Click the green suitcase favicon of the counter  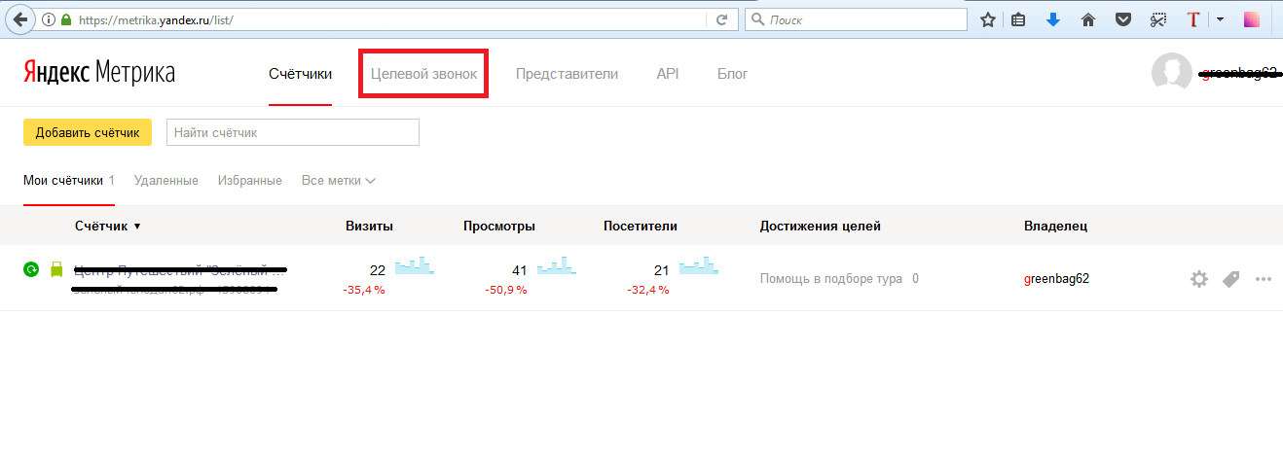click(56, 269)
